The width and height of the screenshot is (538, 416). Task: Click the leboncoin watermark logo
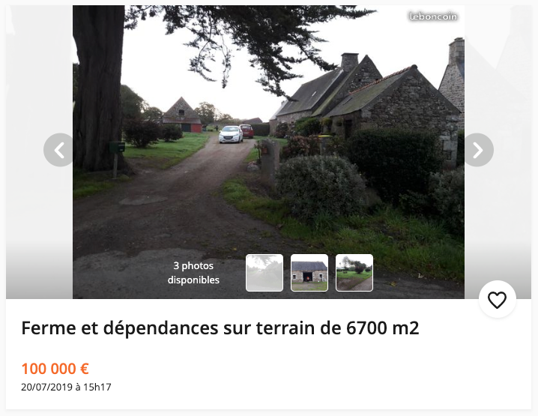[x=433, y=16]
